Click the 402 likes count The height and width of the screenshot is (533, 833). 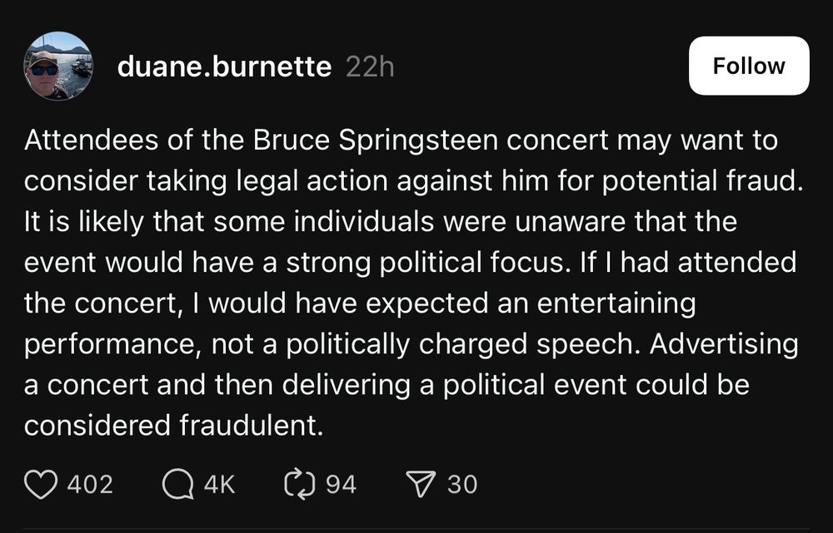pos(90,485)
